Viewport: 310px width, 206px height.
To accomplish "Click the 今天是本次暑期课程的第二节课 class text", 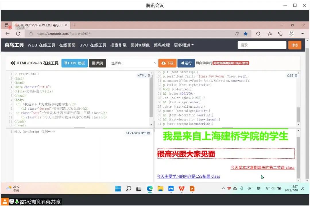I will click(262, 168).
